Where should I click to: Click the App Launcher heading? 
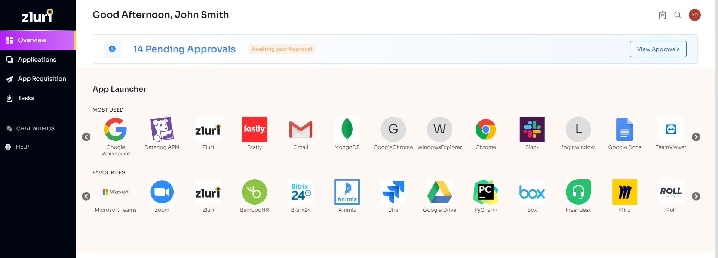pos(120,89)
